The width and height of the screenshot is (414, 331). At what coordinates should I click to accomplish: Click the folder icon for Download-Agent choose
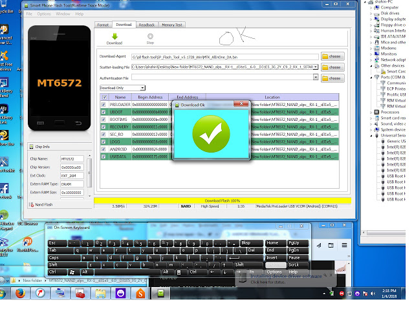(325, 56)
